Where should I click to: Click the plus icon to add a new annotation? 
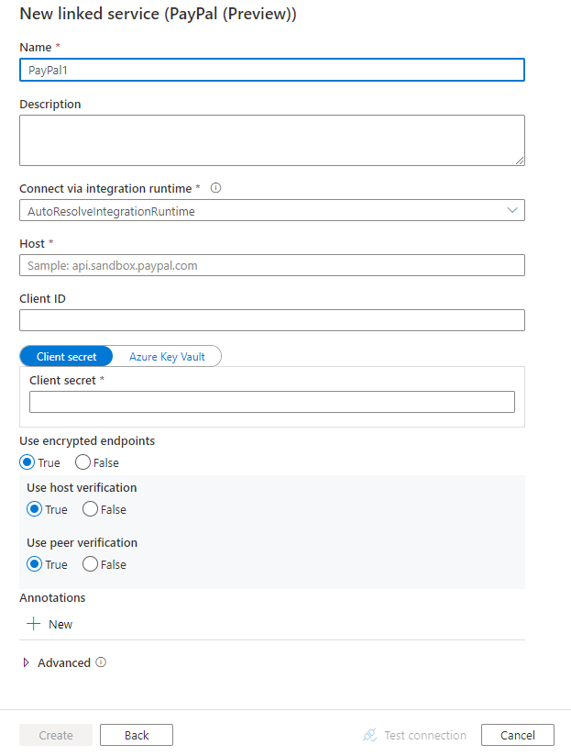[x=33, y=624]
